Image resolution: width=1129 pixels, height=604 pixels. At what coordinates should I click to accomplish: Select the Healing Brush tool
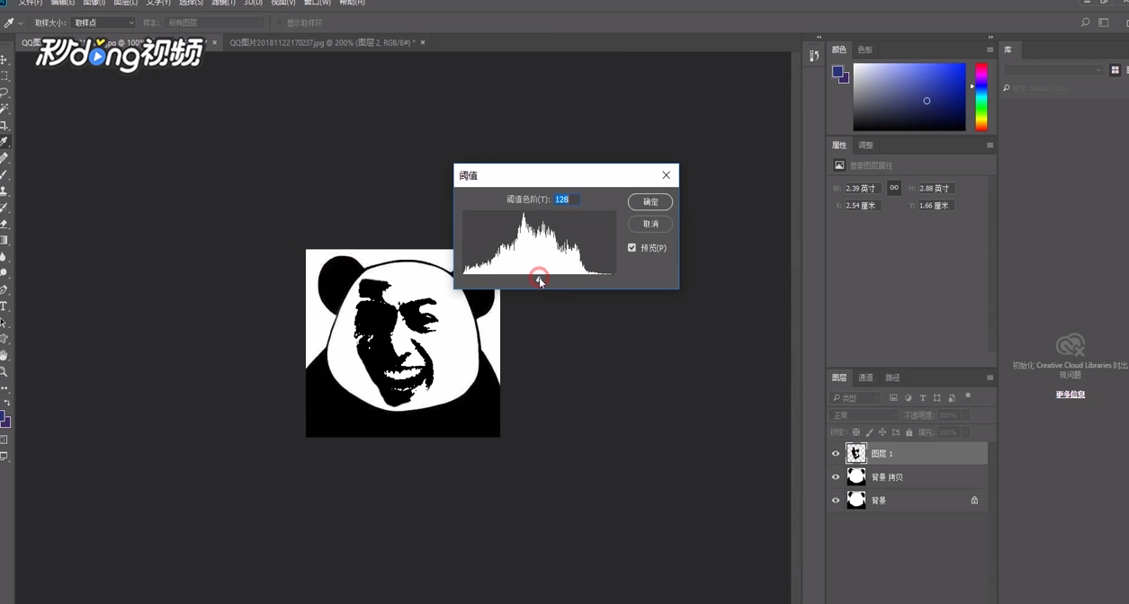(x=4, y=158)
